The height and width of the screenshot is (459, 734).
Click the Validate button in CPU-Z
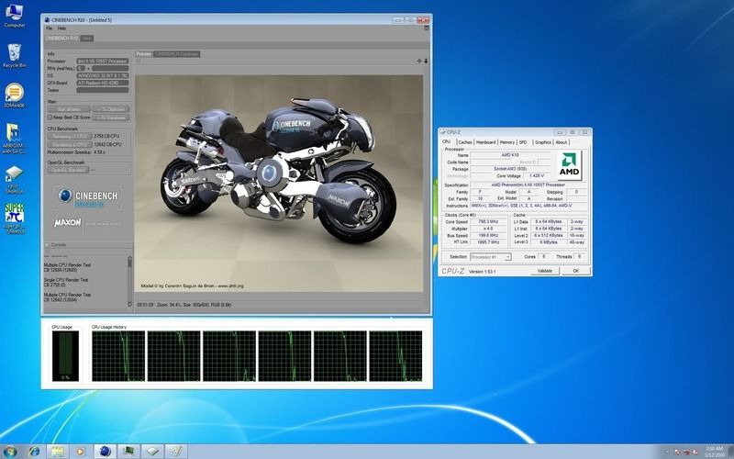tap(544, 271)
